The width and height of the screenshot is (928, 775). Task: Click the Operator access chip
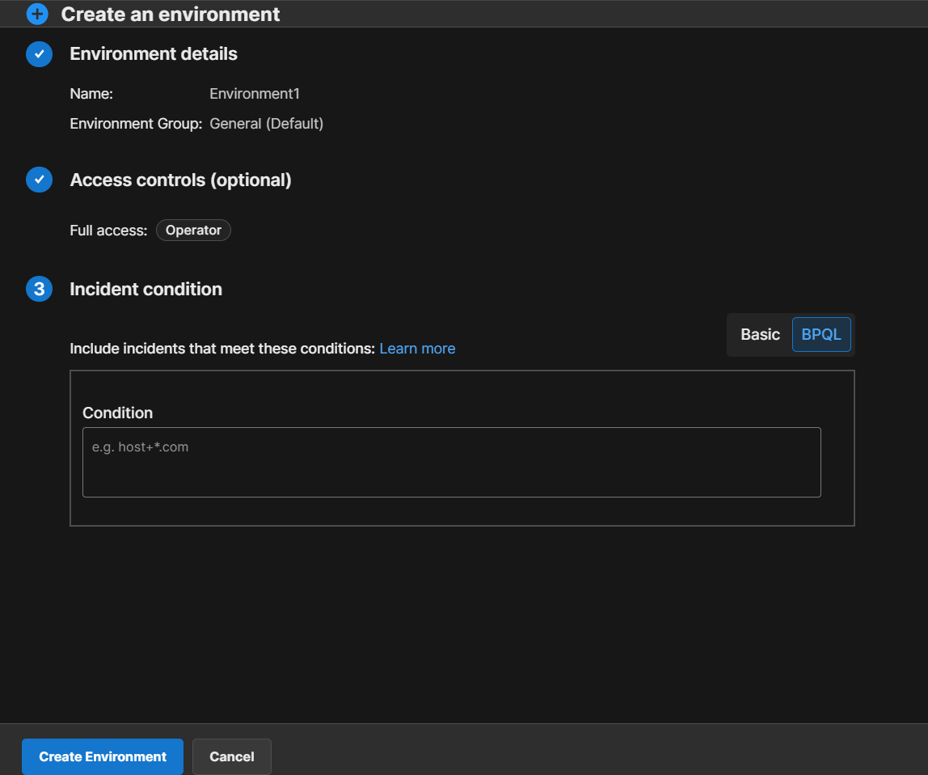[x=193, y=231]
